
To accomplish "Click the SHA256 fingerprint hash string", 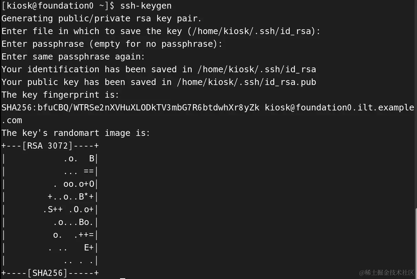I will [131, 108].
